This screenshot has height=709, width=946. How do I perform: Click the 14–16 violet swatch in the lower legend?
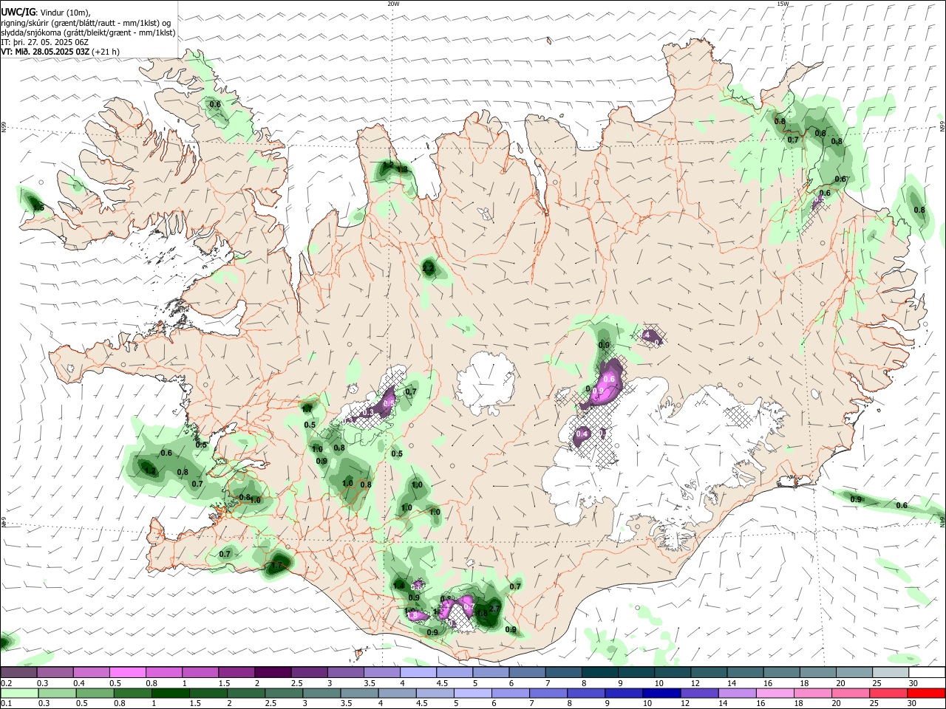(x=737, y=693)
